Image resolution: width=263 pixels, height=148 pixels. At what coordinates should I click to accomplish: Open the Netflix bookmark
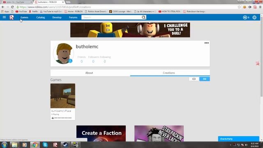[x=33, y=12]
